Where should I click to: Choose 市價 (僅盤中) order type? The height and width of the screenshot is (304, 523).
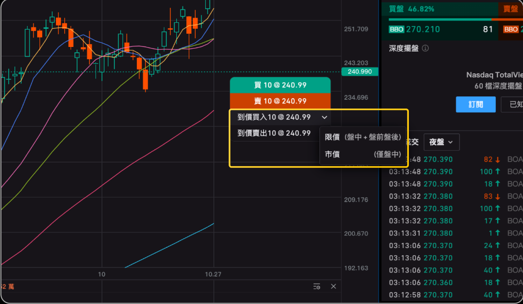[x=363, y=155]
